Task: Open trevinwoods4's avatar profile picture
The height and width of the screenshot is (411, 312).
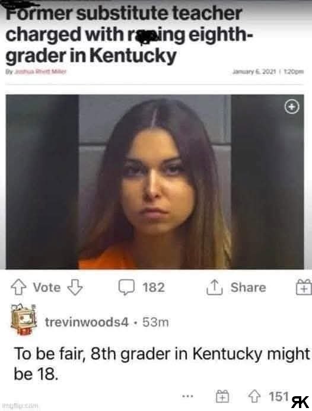Action: tap(24, 320)
